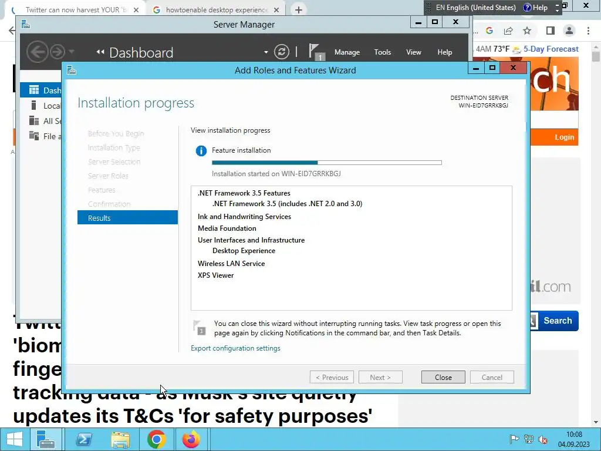Click Export configuration settings link
The width and height of the screenshot is (601, 451).
(x=235, y=348)
